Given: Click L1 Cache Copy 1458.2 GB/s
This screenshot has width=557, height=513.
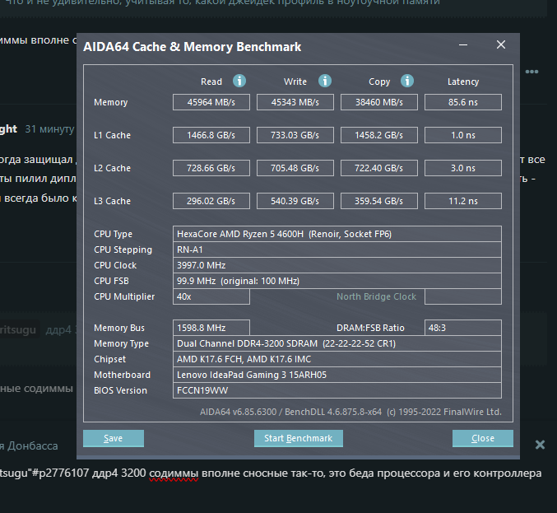Looking at the screenshot, I should (379, 135).
